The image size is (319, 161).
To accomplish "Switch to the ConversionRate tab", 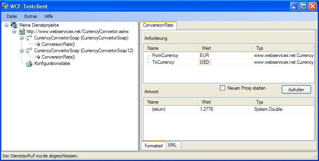I will [x=158, y=26].
